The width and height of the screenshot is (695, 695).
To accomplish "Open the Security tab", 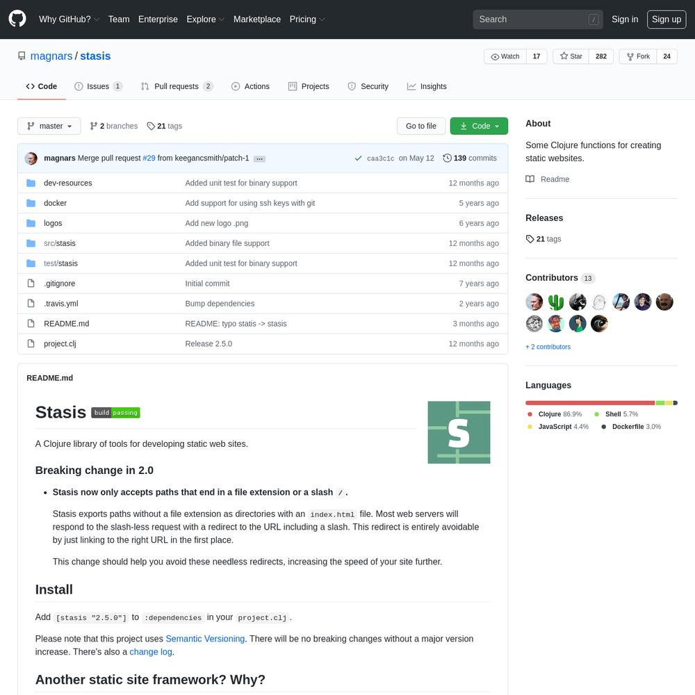I will pos(368,86).
